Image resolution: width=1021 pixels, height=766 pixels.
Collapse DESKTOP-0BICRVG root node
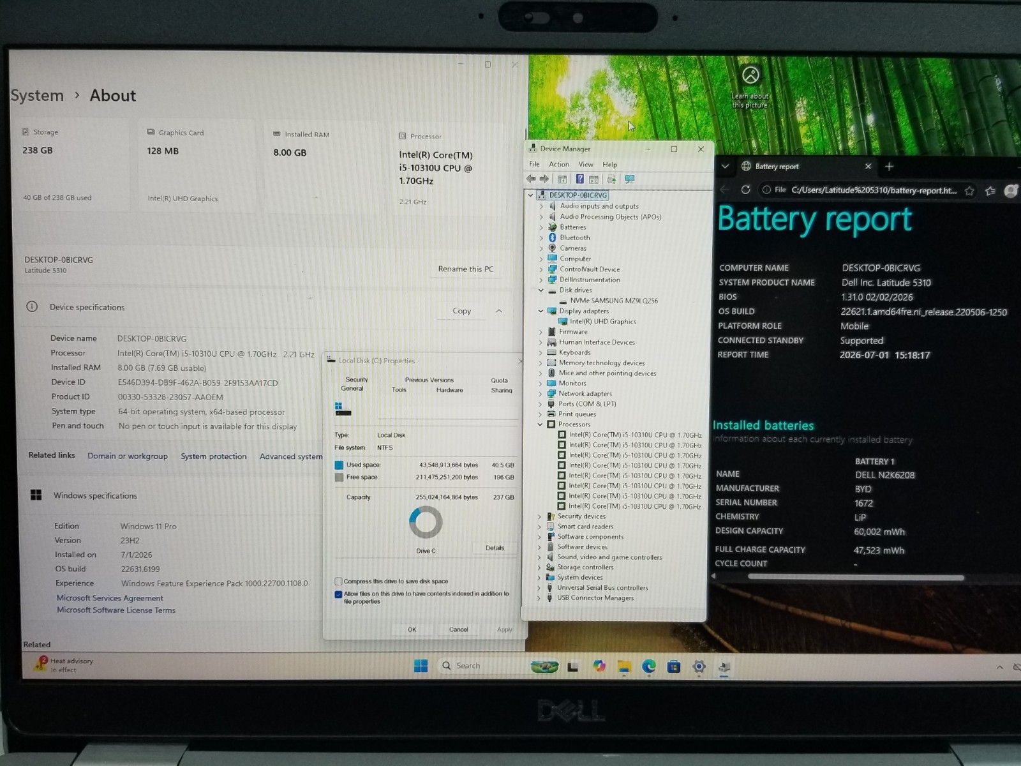click(x=530, y=195)
